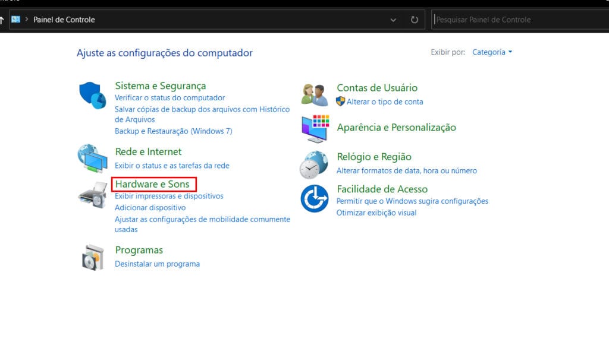This screenshot has width=609, height=342.
Task: Open the Categoria view-by dropdown
Action: pyautogui.click(x=492, y=52)
